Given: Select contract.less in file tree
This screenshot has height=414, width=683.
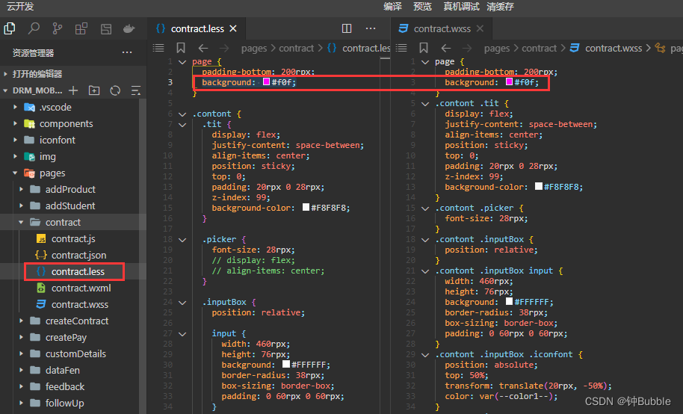Looking at the screenshot, I should click(78, 271).
